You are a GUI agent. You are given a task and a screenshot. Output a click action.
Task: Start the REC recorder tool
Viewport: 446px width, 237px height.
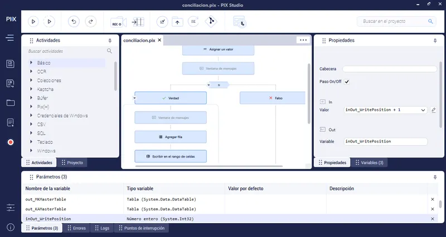point(118,22)
